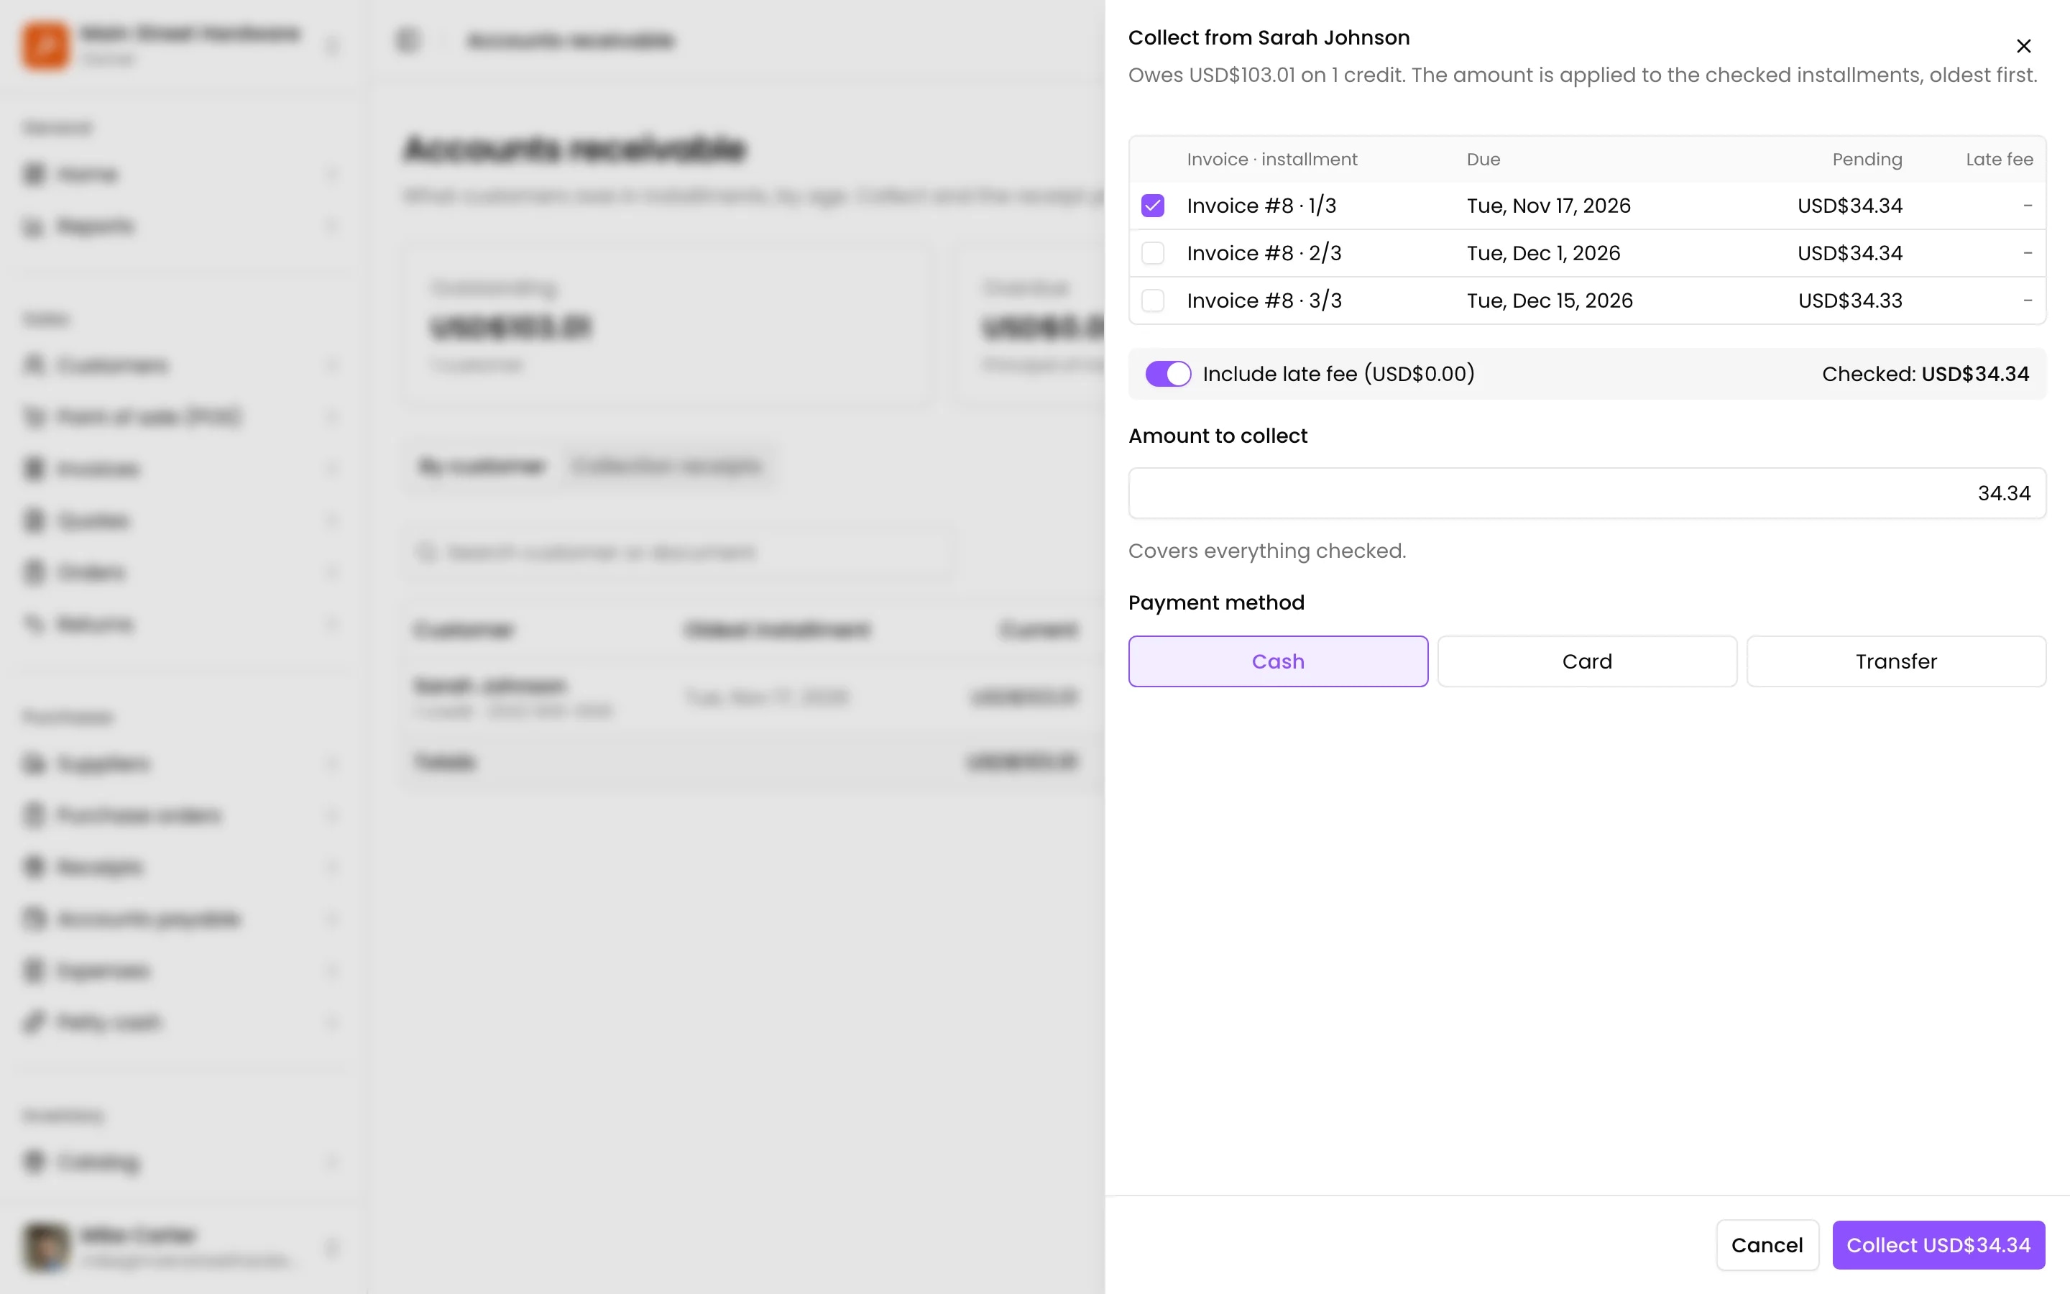Click the 'Invoice · installment' column header
Image resolution: width=2070 pixels, height=1294 pixels.
(x=1271, y=159)
